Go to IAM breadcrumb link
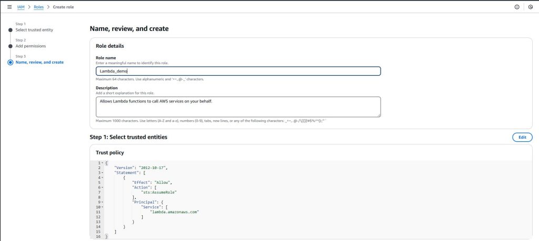This screenshot has height=241, width=539. click(21, 7)
